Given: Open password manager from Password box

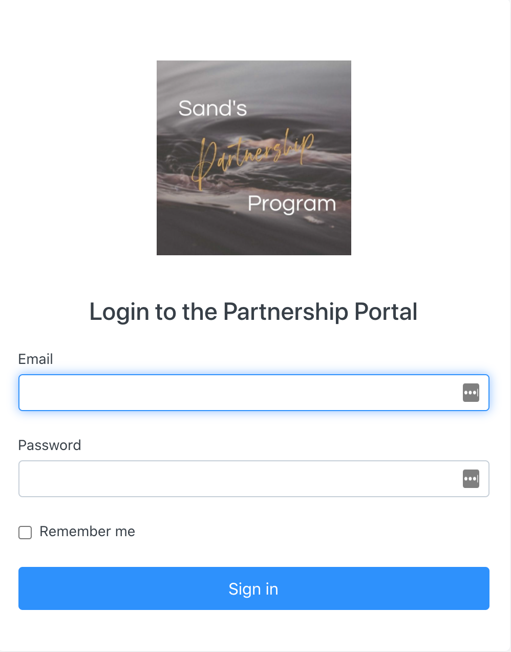Looking at the screenshot, I should [471, 479].
